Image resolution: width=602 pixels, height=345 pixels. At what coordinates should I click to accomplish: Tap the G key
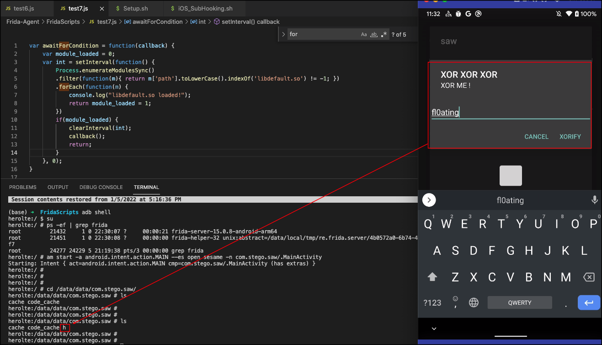pos(511,250)
